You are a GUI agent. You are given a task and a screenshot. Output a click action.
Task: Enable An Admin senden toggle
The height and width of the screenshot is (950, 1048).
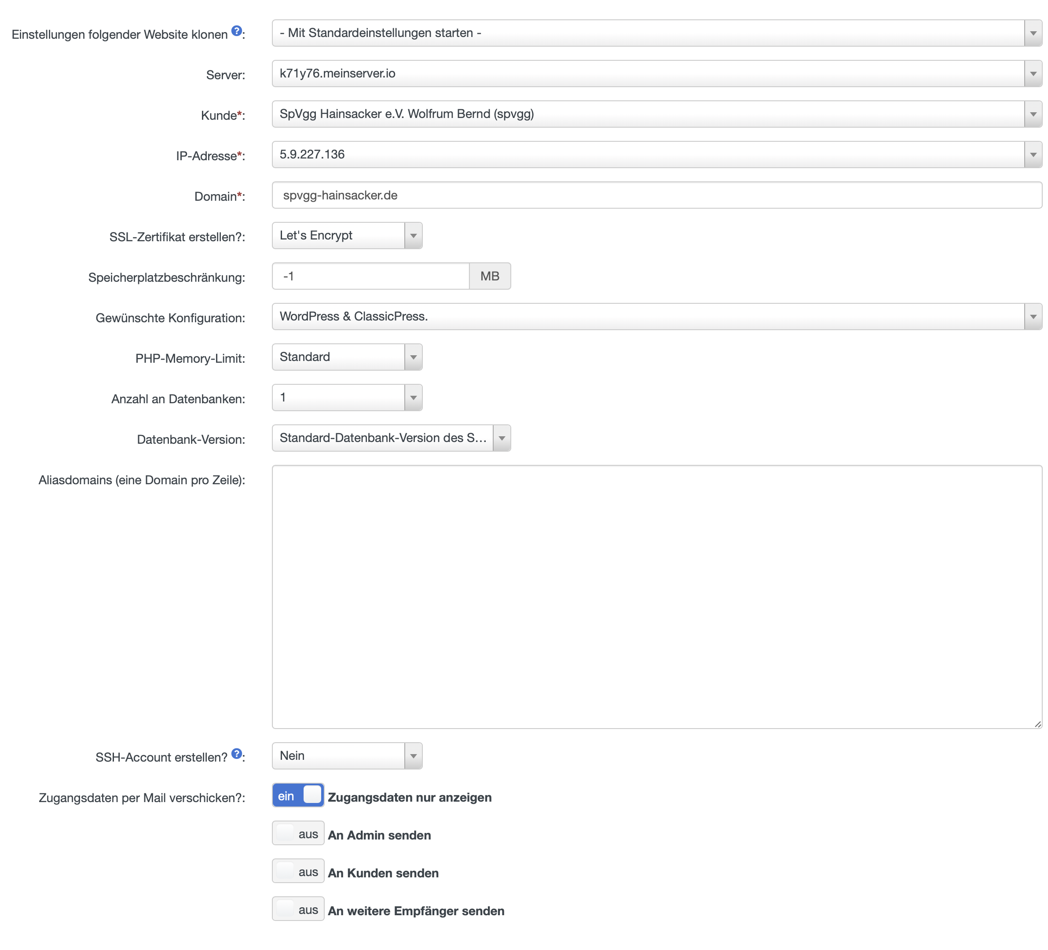(x=298, y=833)
